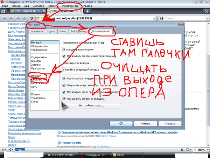Click the Настройки вкладок... button
This screenshot has width=210, height=158.
[x=92, y=106]
